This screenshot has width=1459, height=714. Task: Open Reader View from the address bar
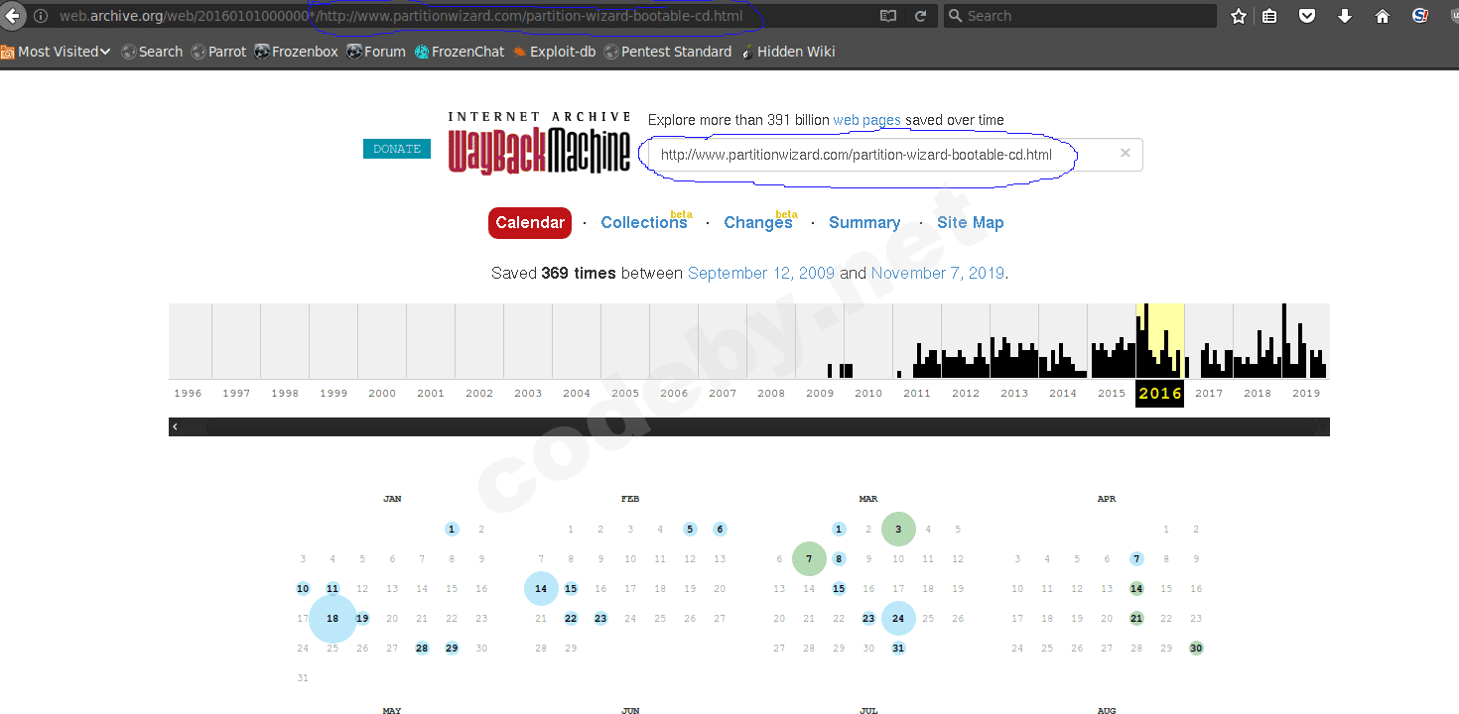pyautogui.click(x=887, y=16)
